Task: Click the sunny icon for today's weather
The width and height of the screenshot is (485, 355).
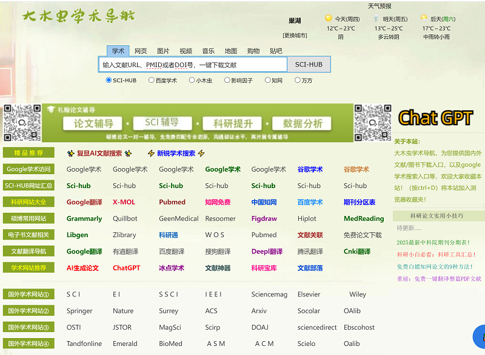Action: point(329,18)
